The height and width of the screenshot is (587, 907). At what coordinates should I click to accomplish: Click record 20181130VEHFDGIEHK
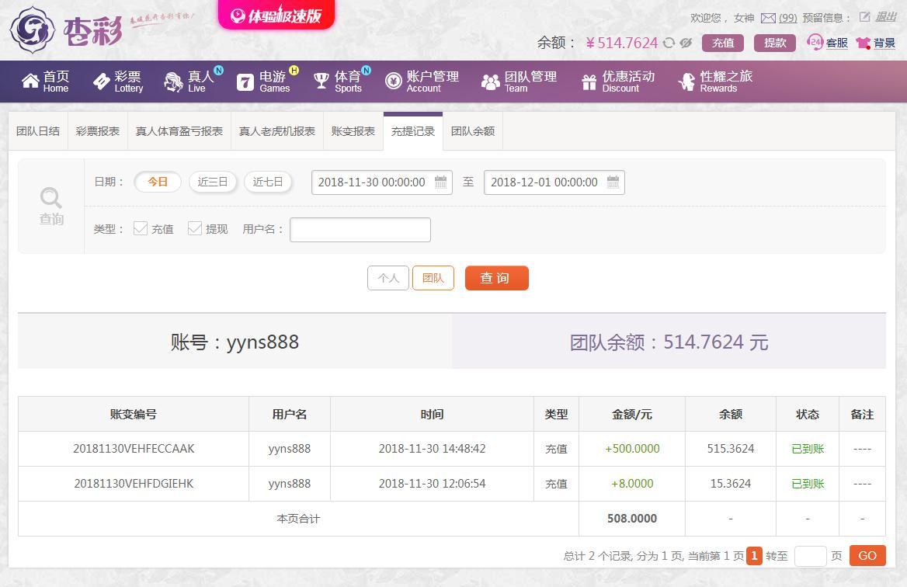pos(134,484)
